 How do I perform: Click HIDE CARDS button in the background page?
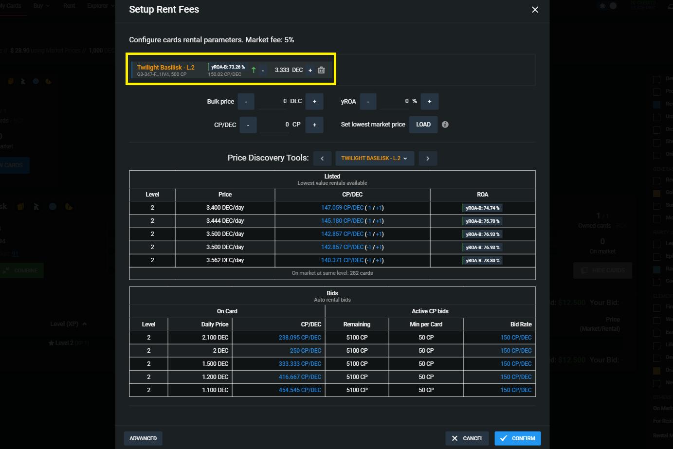(602, 270)
